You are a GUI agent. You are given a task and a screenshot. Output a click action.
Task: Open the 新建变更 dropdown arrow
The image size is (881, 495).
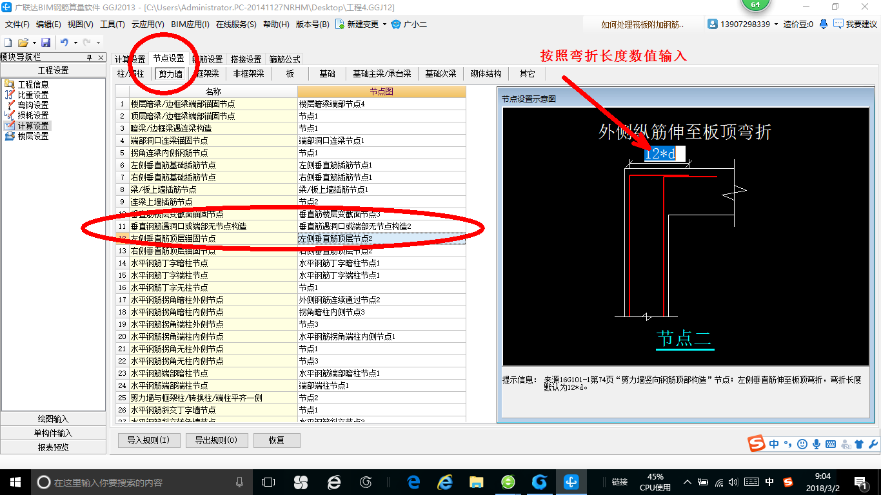[x=384, y=24]
